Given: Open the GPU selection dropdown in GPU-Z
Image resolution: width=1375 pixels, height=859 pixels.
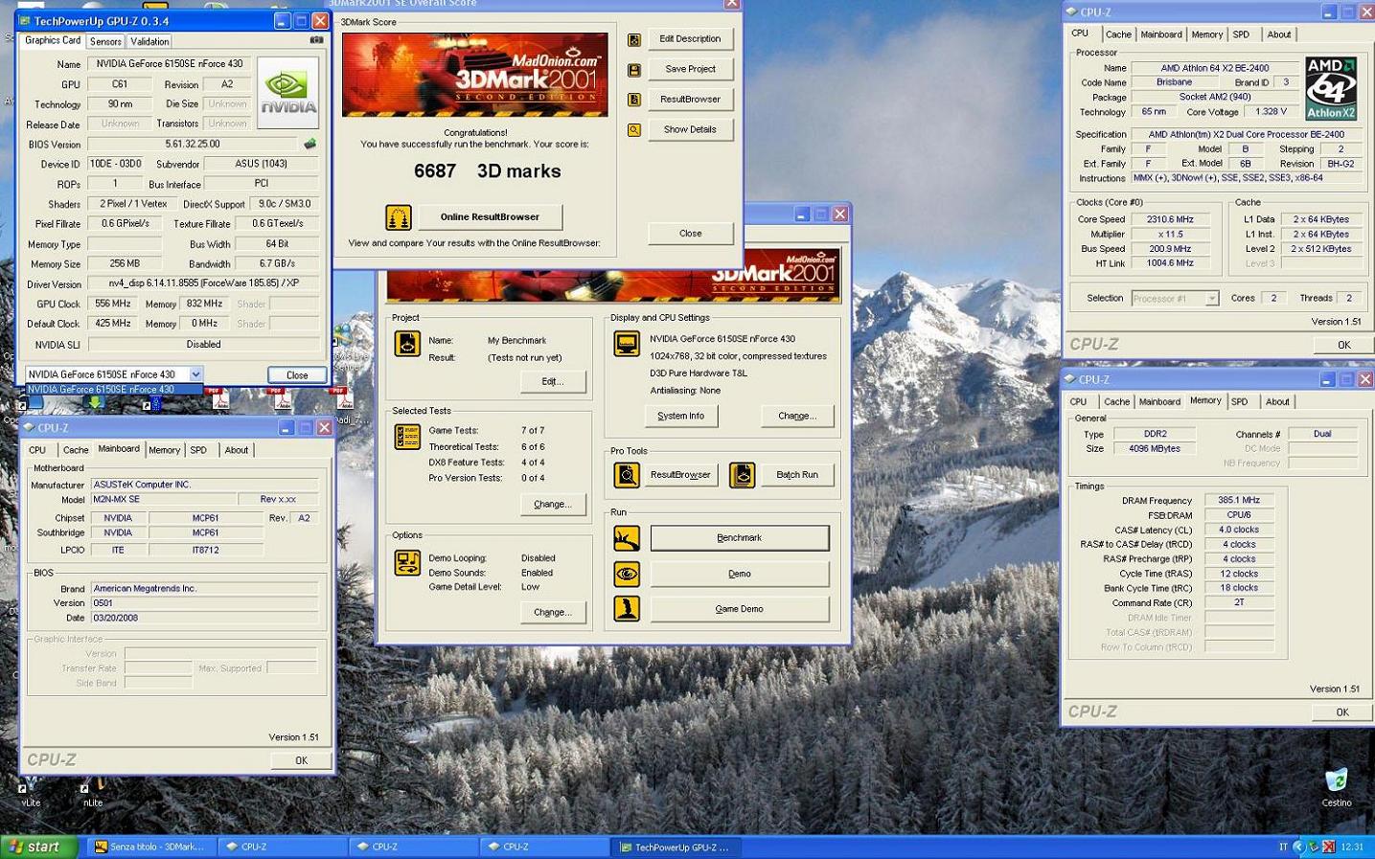Looking at the screenshot, I should (x=195, y=374).
